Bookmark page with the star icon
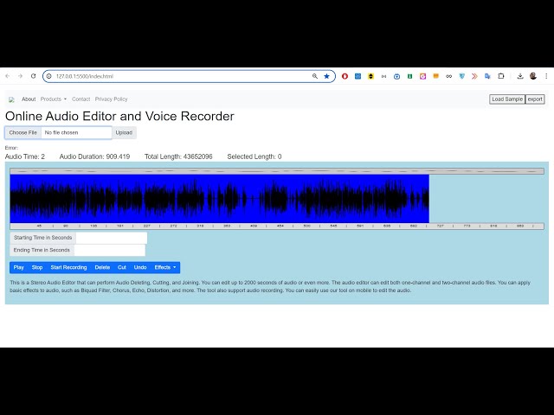 tap(326, 76)
